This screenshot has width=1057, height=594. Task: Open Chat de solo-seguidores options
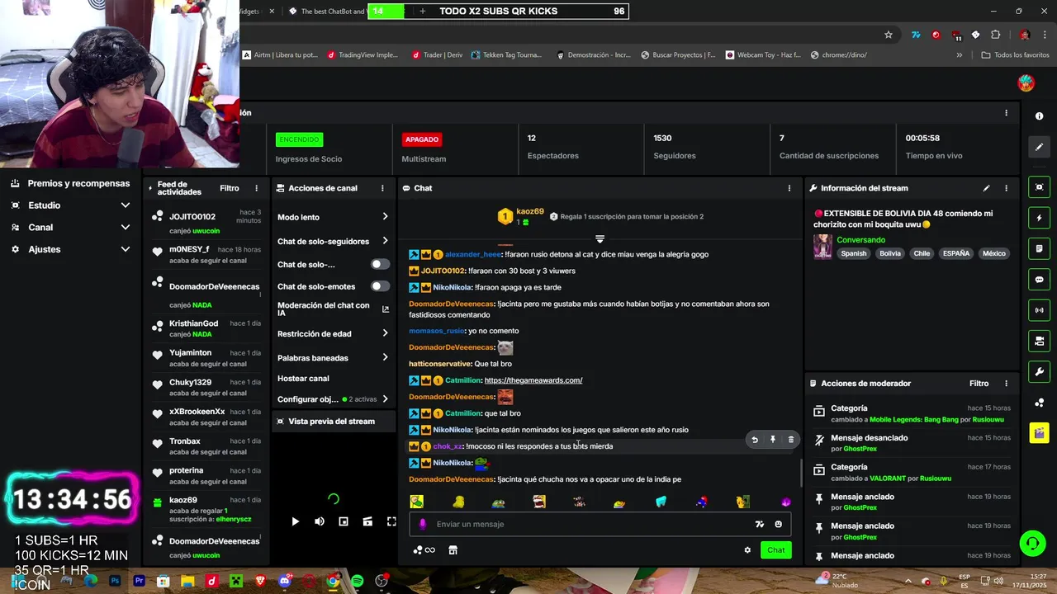(x=333, y=242)
